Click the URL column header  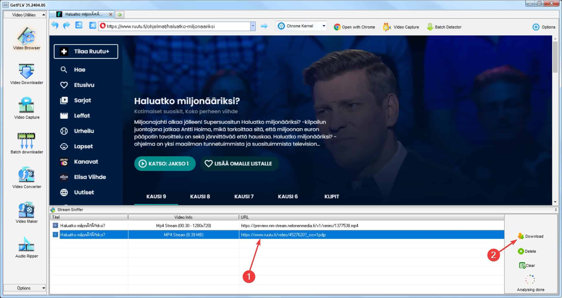click(x=371, y=217)
